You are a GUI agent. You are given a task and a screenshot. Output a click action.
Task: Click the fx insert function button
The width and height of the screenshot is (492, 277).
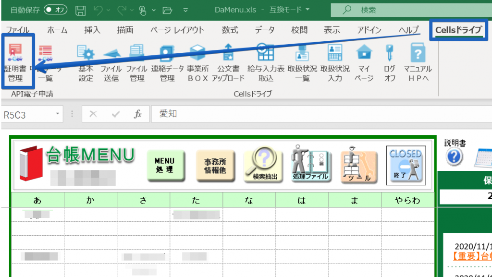[x=138, y=114]
